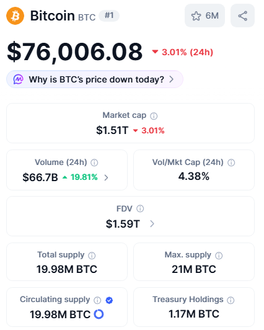
Task: Open the Circulating supply info icon
Action: [x=97, y=300]
